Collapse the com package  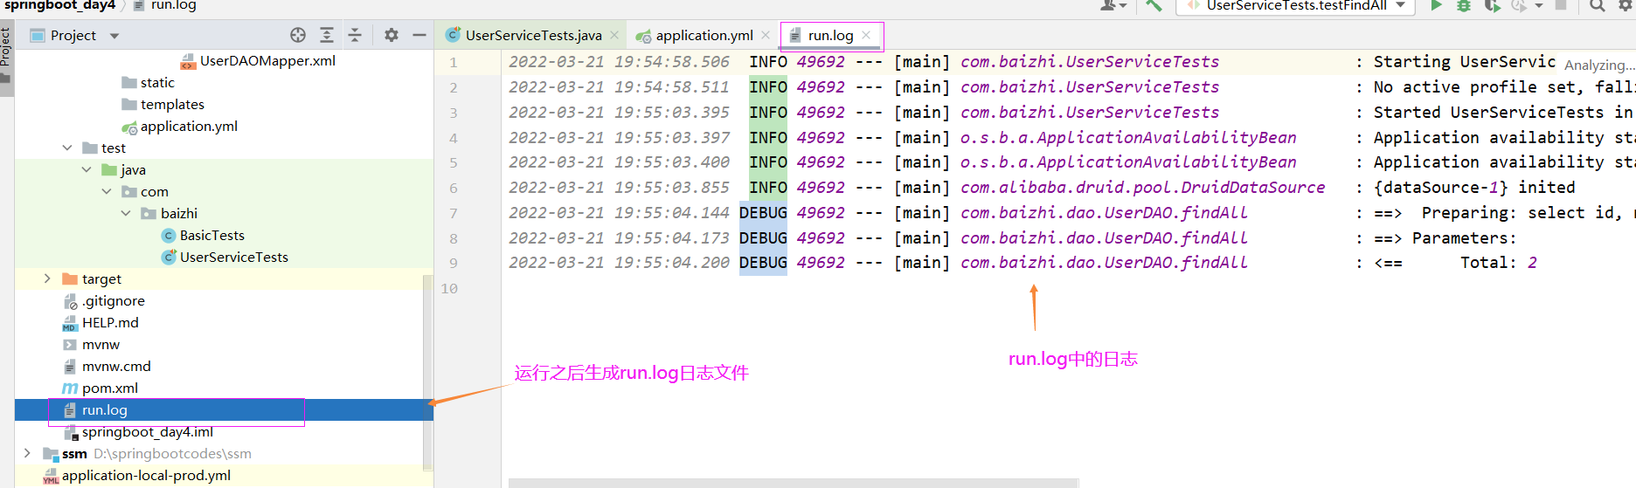[107, 191]
